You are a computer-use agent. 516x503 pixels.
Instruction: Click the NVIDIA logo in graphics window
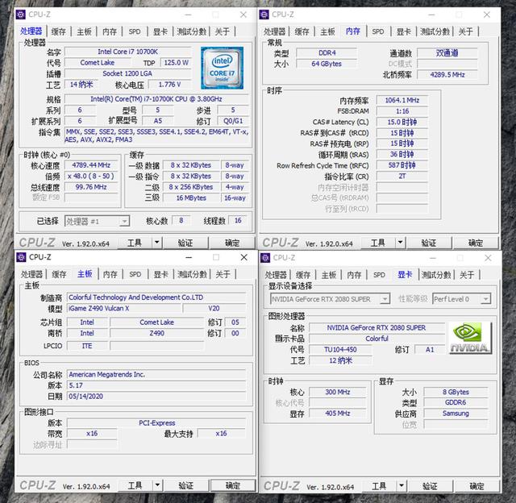click(470, 338)
